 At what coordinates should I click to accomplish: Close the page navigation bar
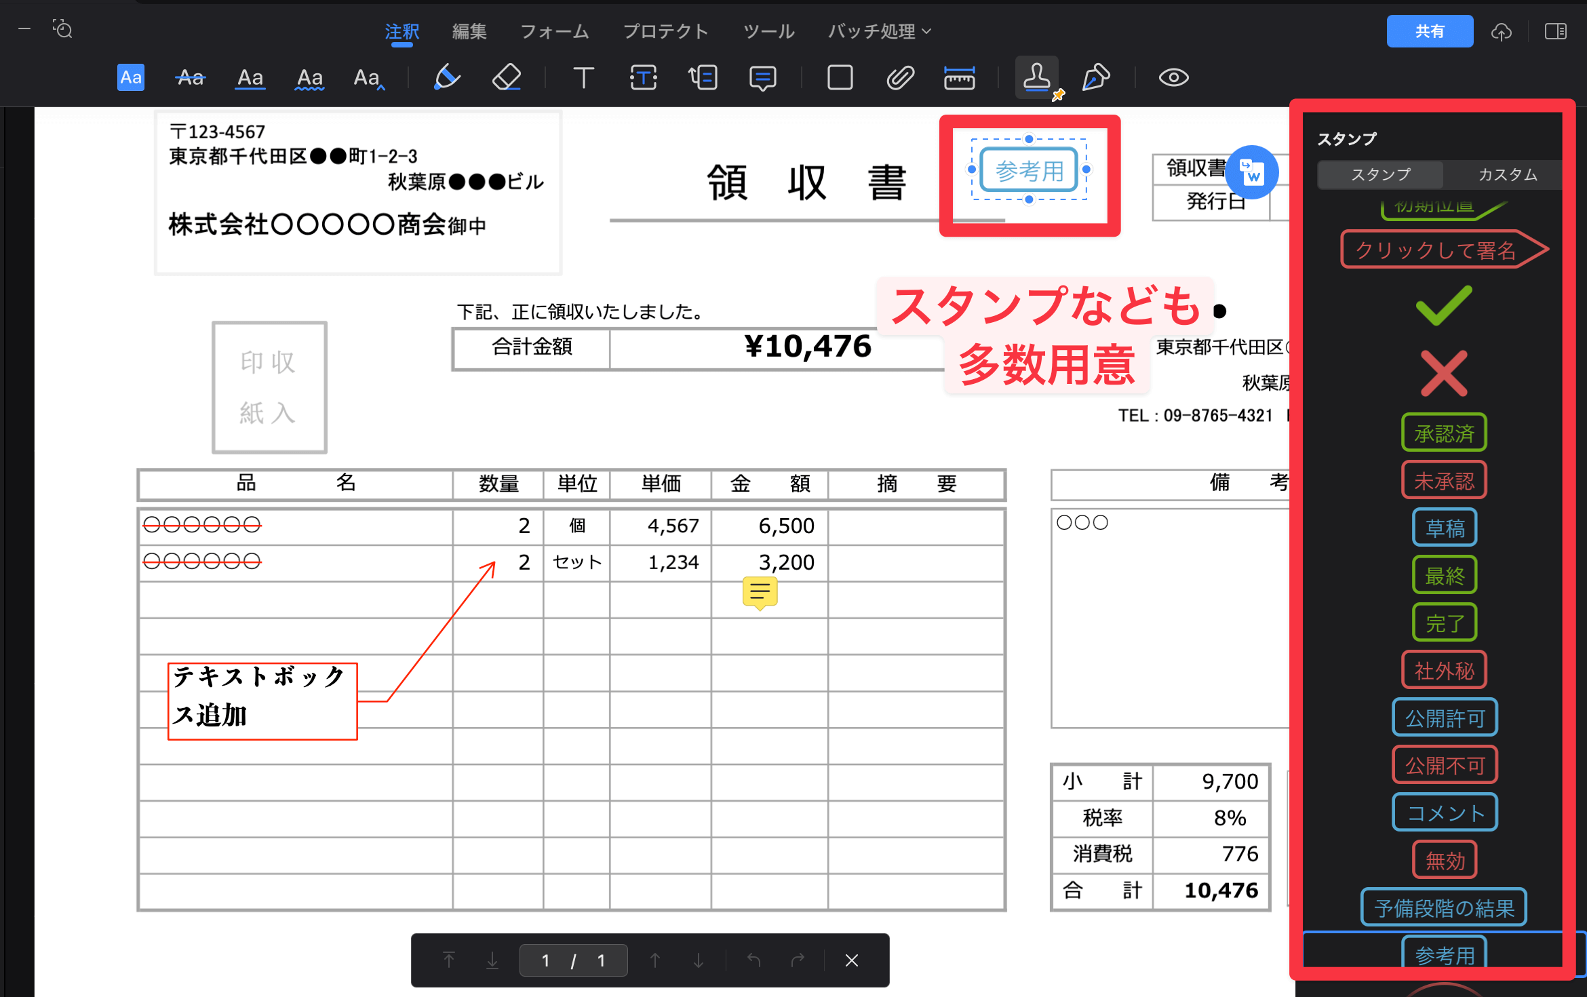click(x=852, y=960)
